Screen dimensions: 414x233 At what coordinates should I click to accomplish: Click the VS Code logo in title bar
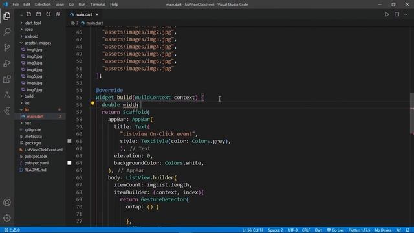click(x=6, y=5)
